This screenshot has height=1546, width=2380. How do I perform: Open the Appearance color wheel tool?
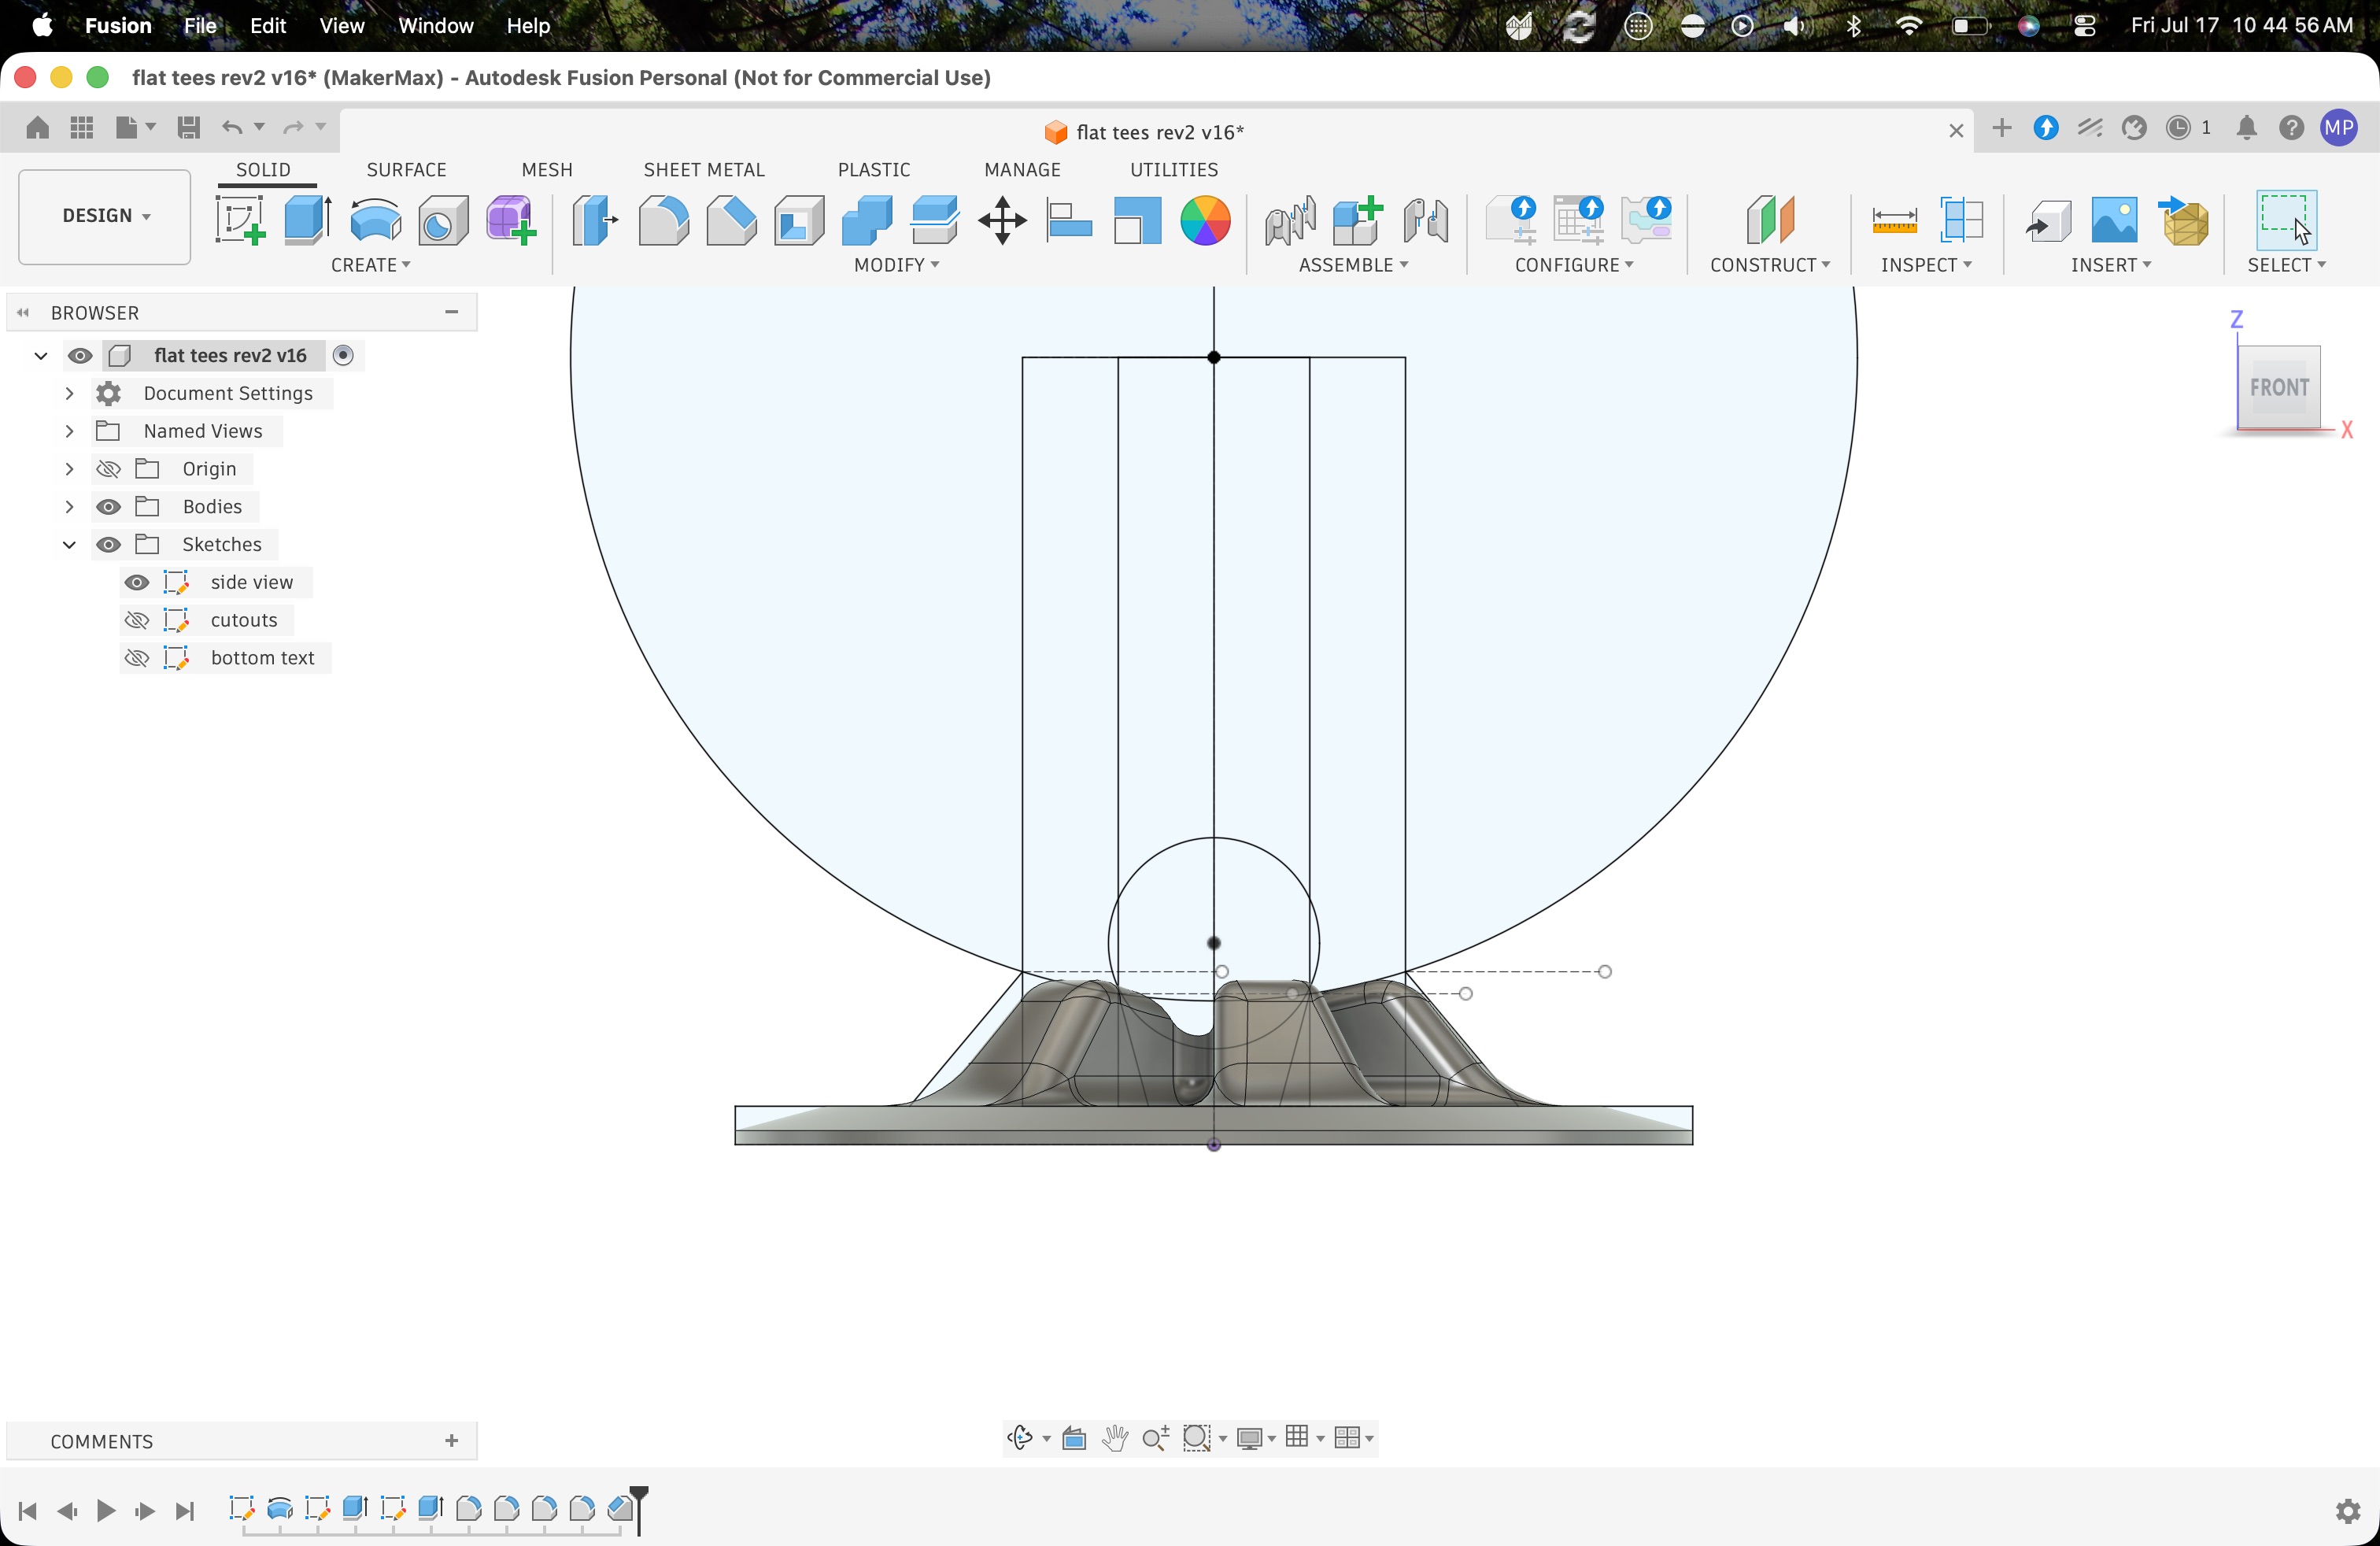click(1205, 220)
